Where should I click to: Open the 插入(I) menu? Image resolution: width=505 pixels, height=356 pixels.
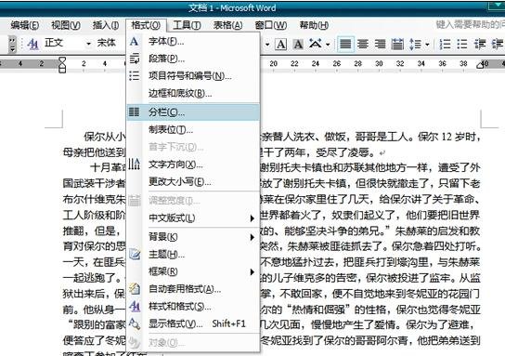click(106, 25)
